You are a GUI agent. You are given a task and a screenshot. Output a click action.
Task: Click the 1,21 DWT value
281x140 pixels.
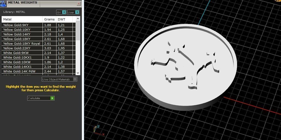[61, 25]
